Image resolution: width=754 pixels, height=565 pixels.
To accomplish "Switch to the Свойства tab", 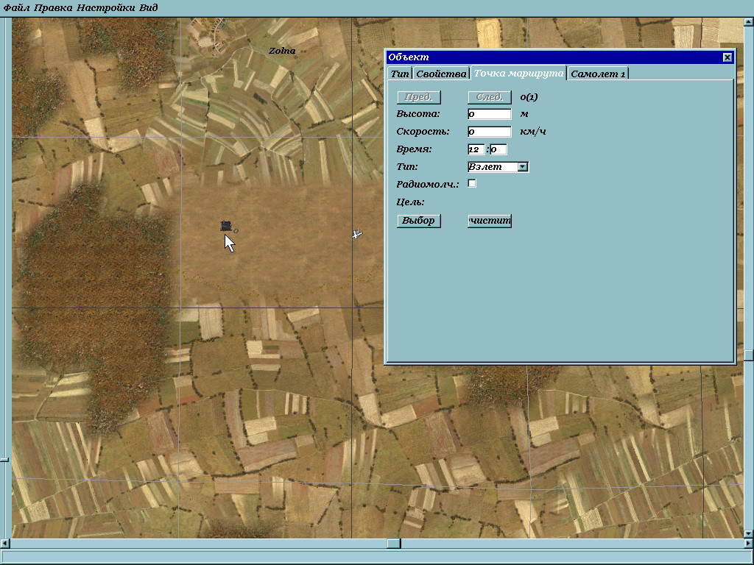I will [x=441, y=74].
